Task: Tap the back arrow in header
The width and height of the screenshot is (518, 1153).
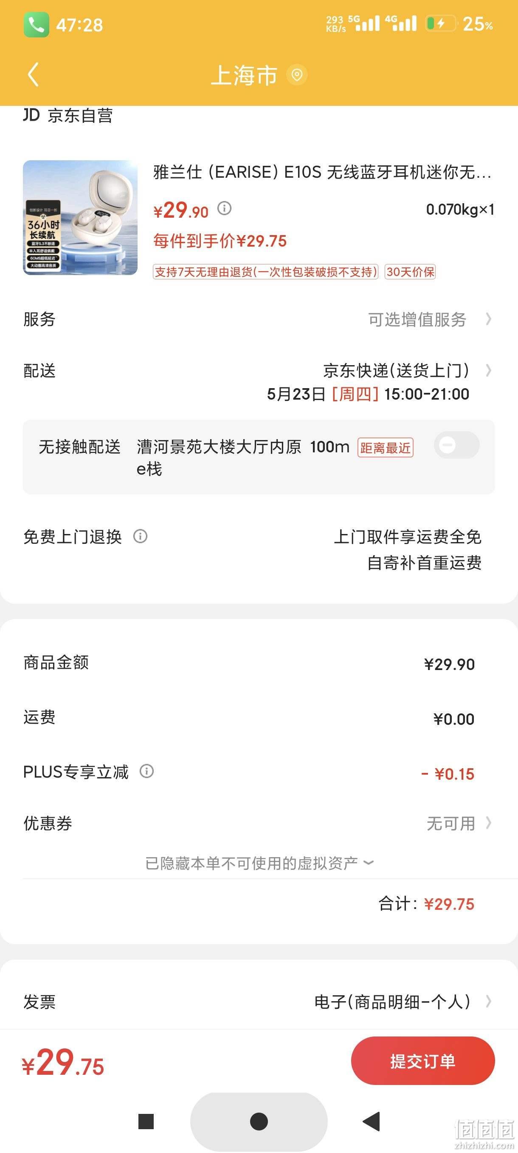Action: (x=34, y=74)
